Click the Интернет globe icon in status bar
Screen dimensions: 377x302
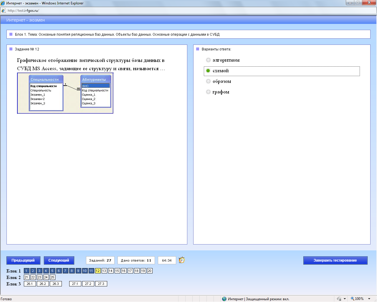pyautogui.click(x=224, y=299)
